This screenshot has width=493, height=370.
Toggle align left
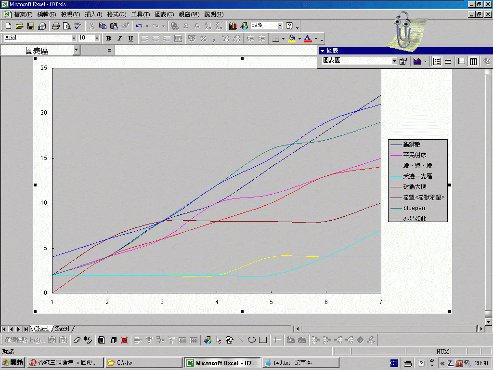click(144, 39)
